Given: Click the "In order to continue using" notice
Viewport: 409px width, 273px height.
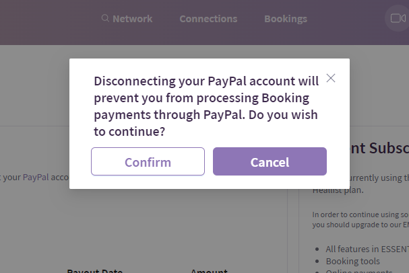Looking at the screenshot, I should tap(360, 215).
